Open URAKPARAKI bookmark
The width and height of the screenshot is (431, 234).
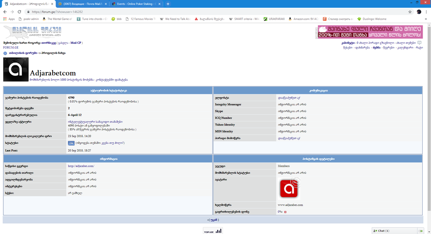tap(274, 19)
